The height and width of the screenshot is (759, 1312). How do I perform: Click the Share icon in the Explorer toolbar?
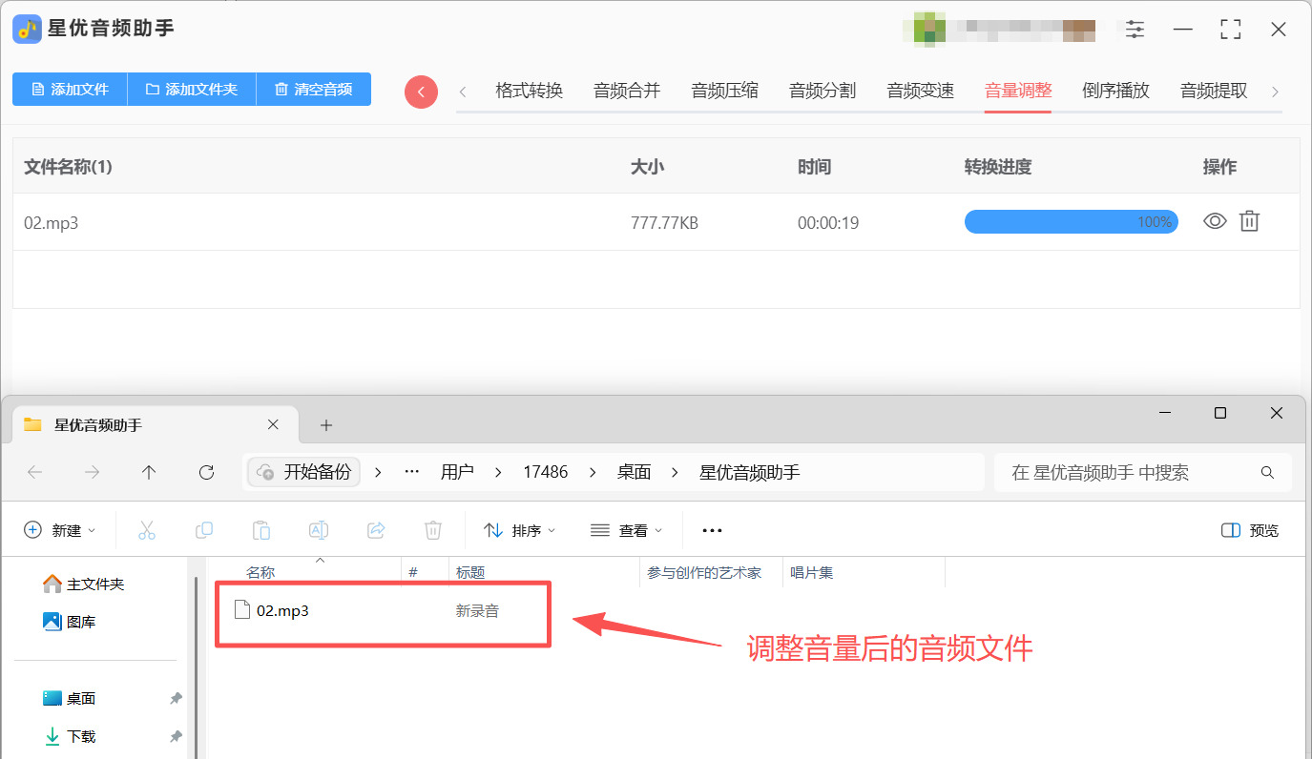[376, 530]
